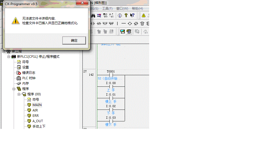Collapse the 新PLC1[CP1L] tree node
Viewport: 258px width, 145px height.
pyautogui.click(x=9, y=57)
